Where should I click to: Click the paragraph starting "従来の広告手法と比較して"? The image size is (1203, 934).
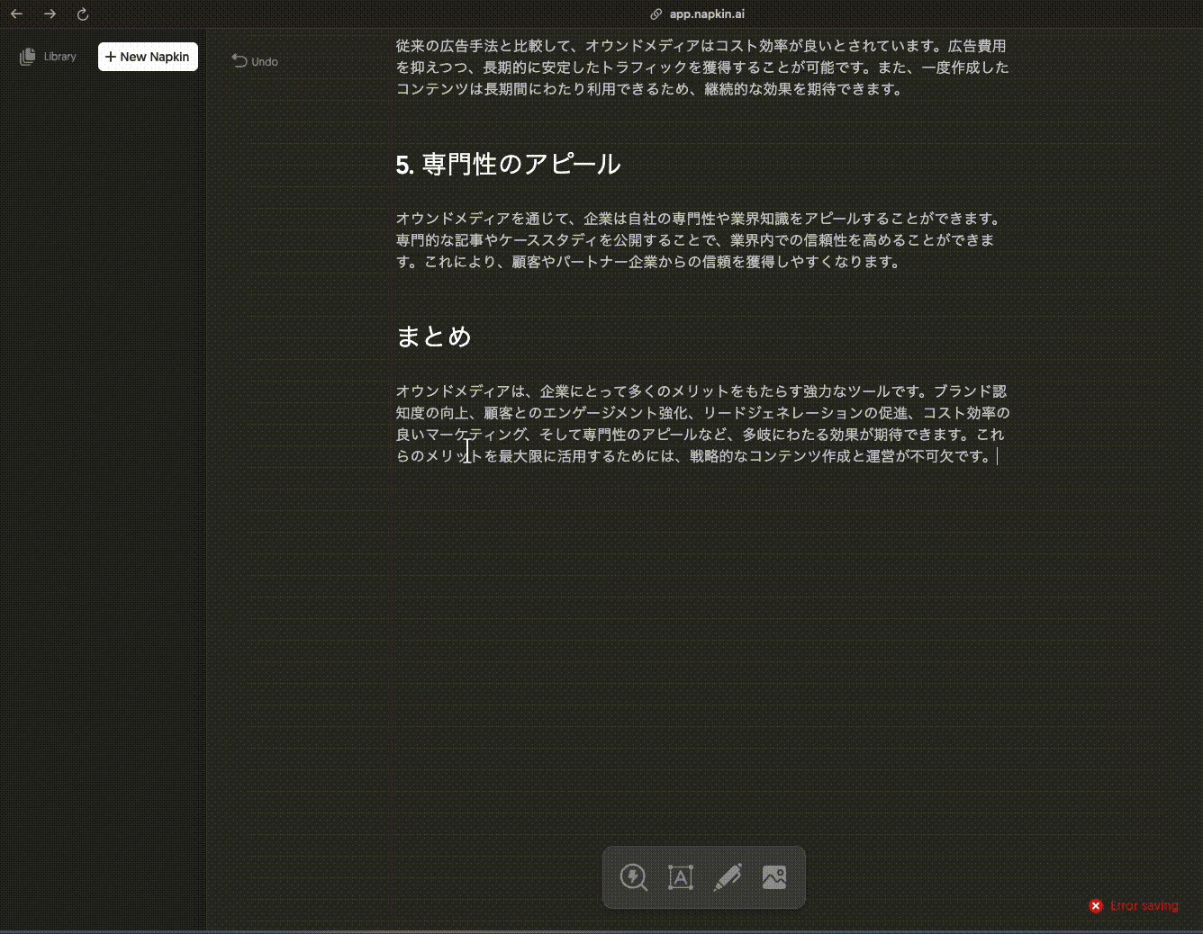click(702, 67)
